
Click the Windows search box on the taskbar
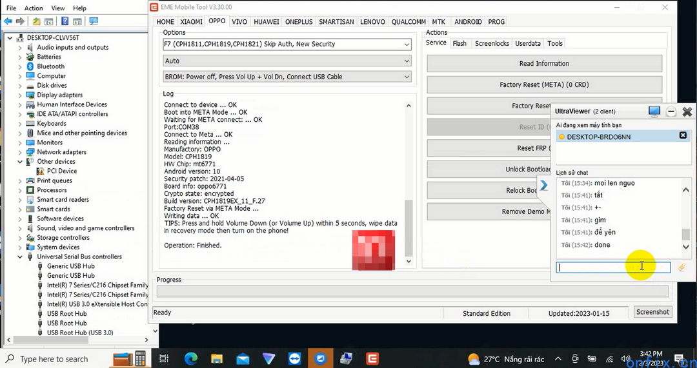[x=54, y=359]
